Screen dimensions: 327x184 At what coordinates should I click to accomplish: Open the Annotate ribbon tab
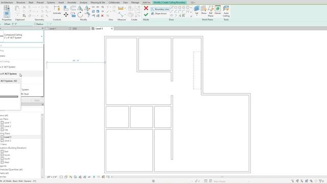coord(72,3)
